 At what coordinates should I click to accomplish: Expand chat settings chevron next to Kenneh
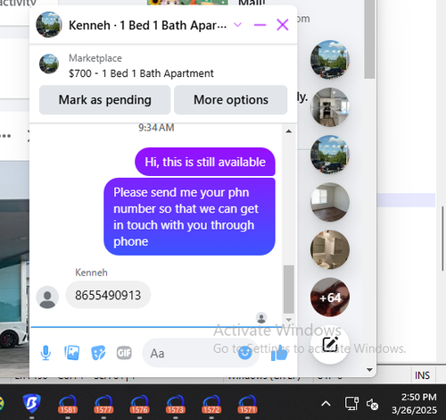(x=237, y=25)
